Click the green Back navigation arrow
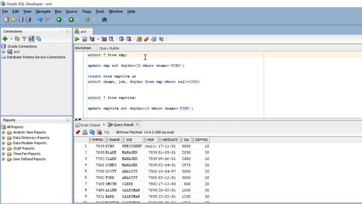The image size is (362, 204). point(59,20)
